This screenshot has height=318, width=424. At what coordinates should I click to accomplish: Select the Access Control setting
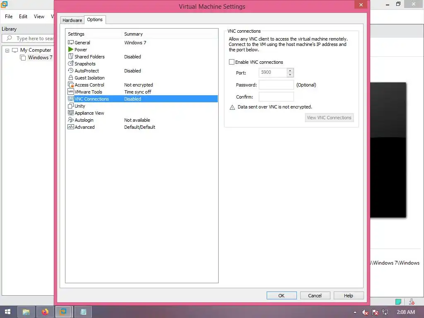pos(142,84)
